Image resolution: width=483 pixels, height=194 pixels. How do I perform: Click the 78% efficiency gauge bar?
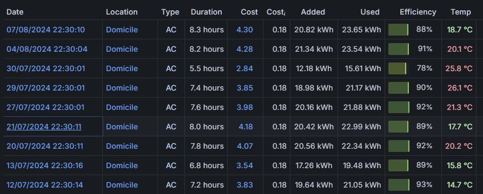tap(398, 68)
